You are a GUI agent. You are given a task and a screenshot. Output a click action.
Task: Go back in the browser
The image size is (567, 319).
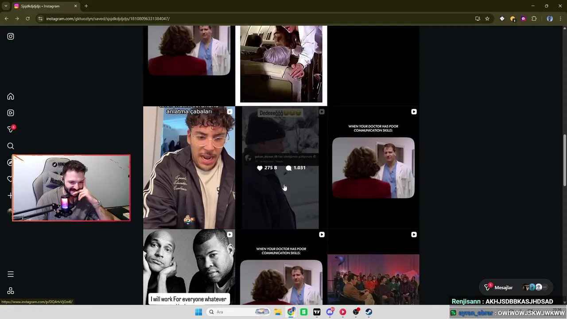6,19
